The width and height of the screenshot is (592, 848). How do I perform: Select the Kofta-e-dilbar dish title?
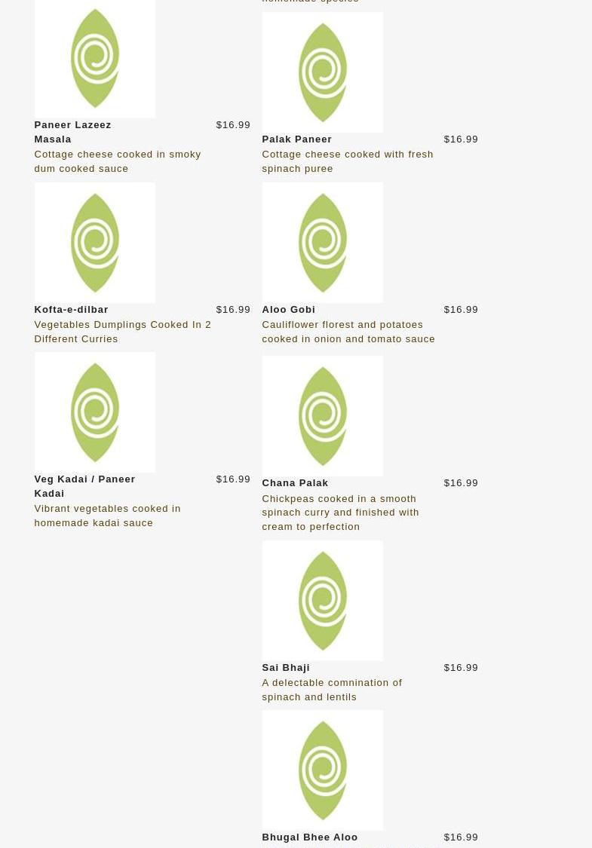point(71,310)
